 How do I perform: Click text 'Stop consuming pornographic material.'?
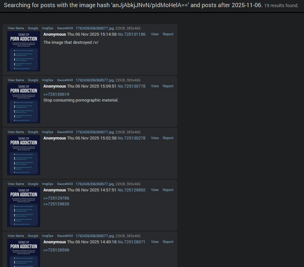tap(81, 100)
